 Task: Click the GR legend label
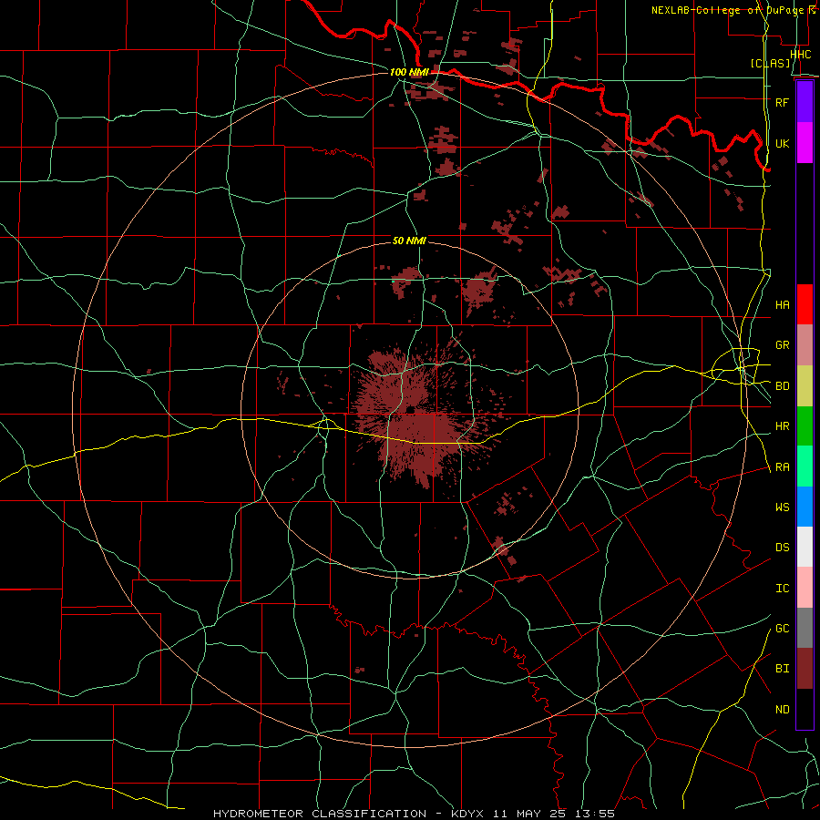point(782,345)
